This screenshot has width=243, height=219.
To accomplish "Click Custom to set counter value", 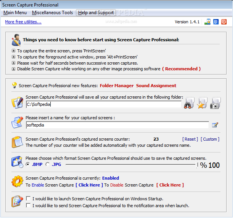I will point(210,139).
